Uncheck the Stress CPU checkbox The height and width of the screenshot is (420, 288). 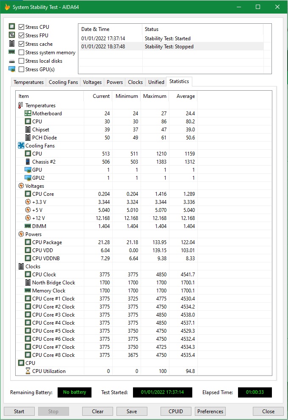pos(22,27)
